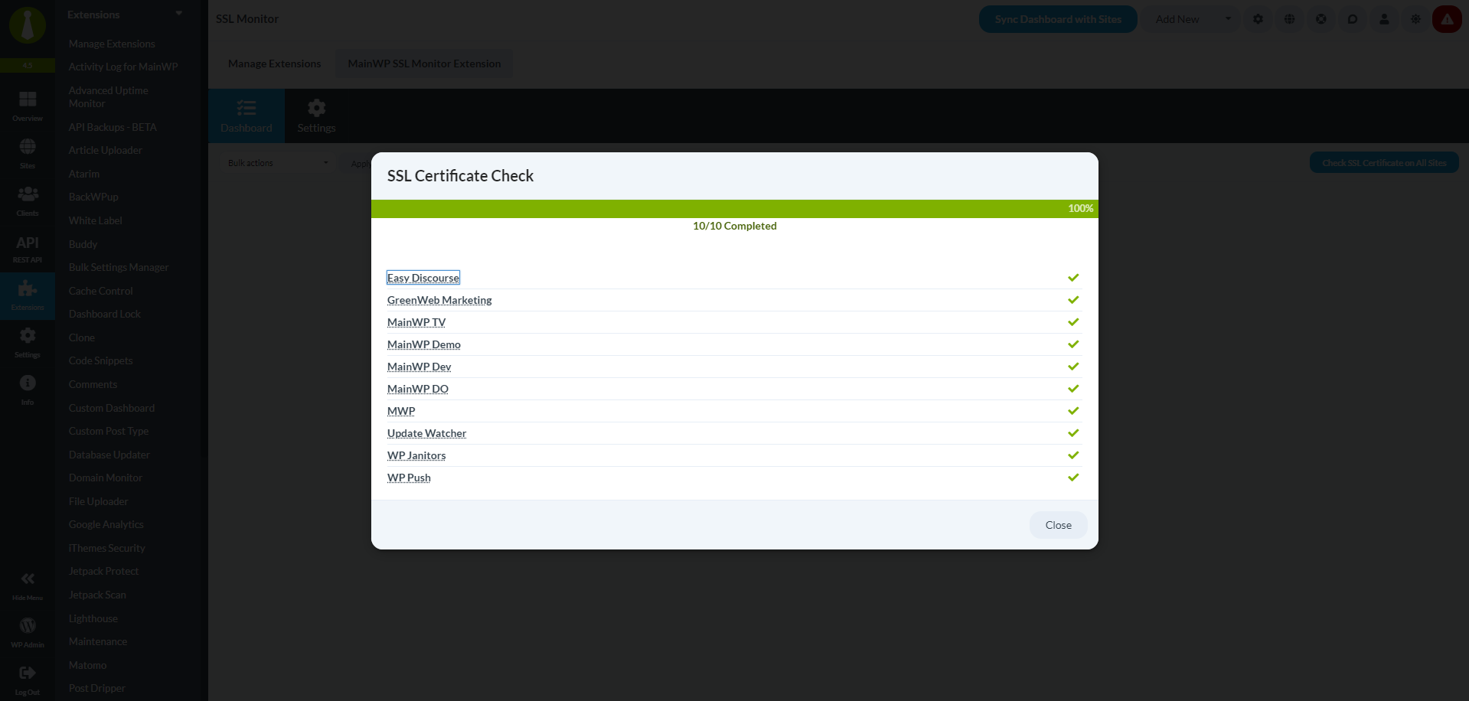
Task: Open the life ring help icon
Action: click(1321, 19)
